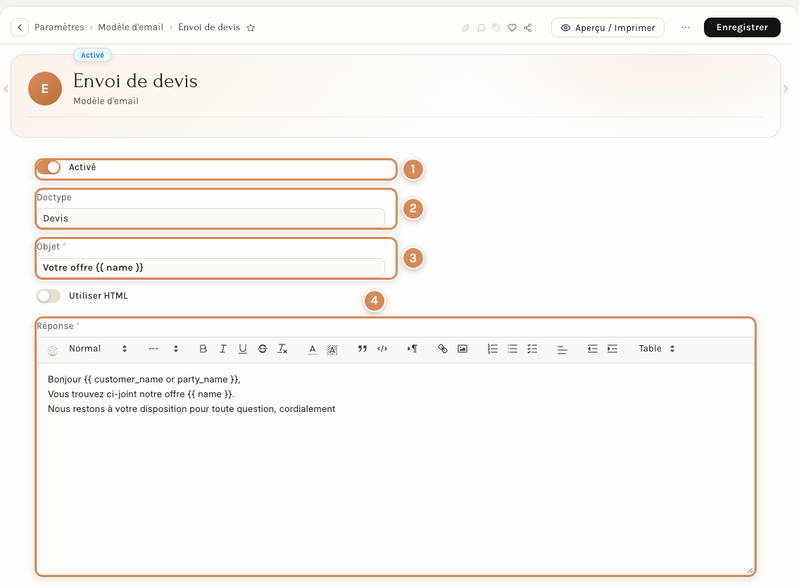Apply strikethrough formatting in editor
The width and height of the screenshot is (799, 587).
263,349
